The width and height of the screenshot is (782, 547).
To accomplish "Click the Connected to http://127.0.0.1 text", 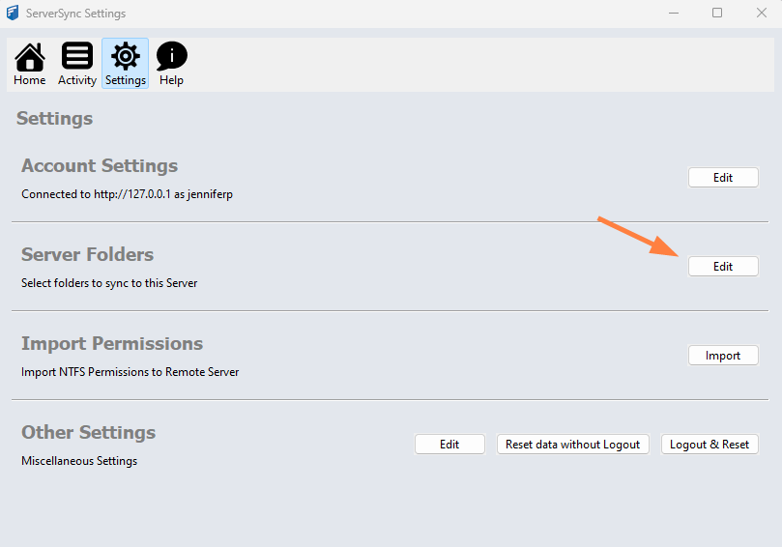I will pyautogui.click(x=127, y=194).
